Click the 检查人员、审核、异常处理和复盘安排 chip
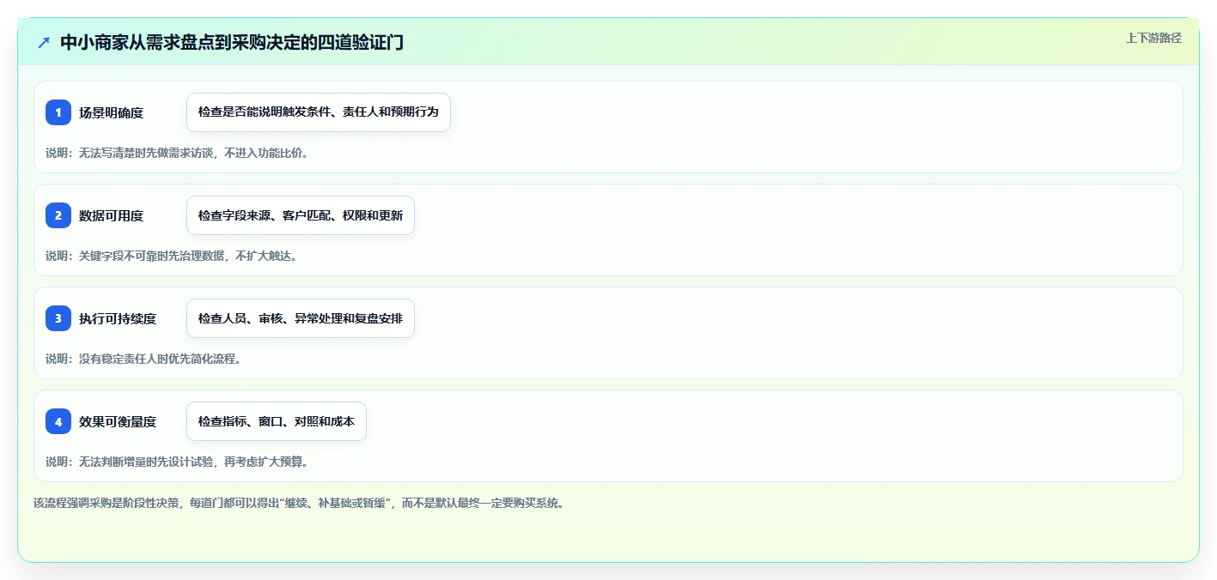 [301, 318]
